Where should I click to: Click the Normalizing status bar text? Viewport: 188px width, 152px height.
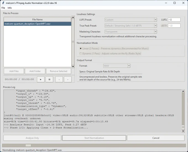[x=32, y=150]
